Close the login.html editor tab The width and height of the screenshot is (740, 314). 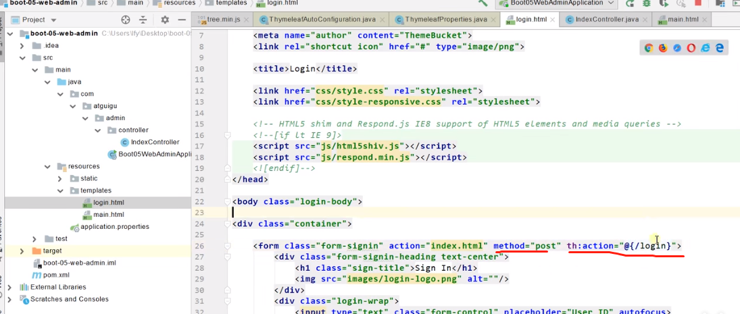[x=552, y=20]
